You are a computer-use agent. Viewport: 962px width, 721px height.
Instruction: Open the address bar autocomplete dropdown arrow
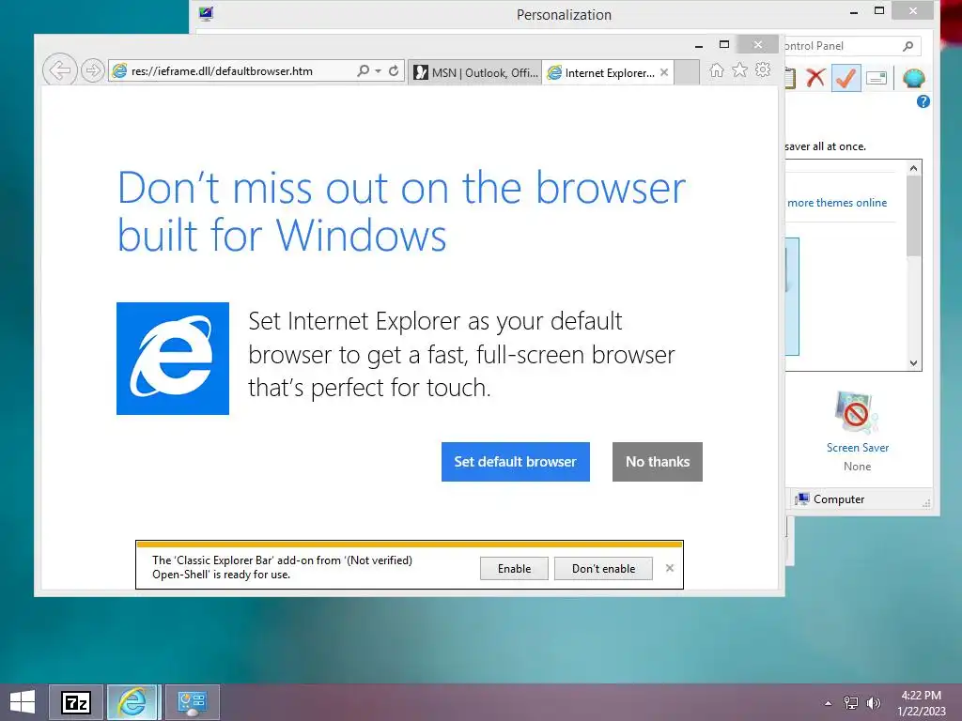point(378,71)
